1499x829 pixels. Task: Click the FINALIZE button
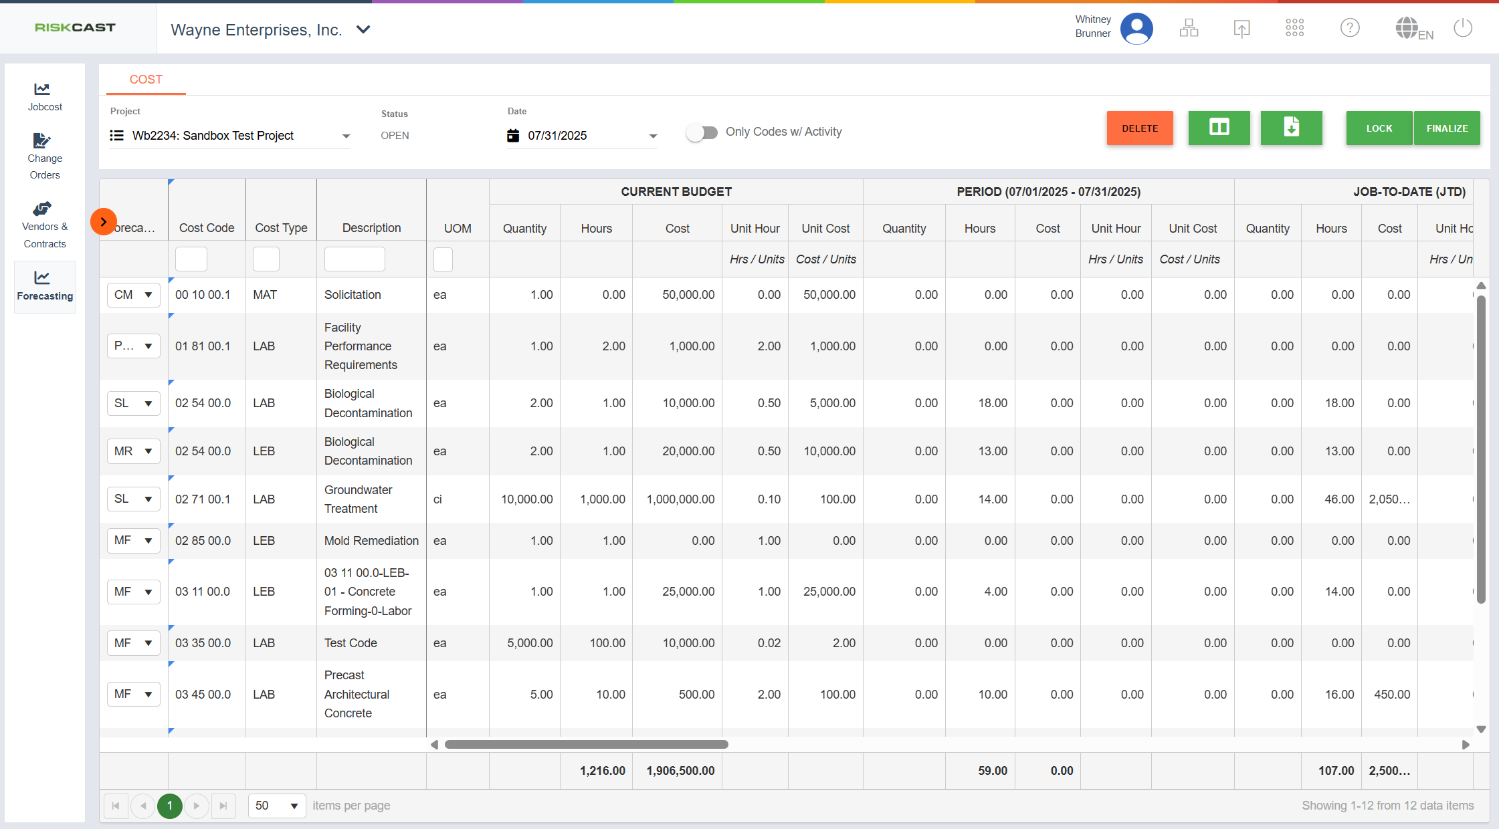pyautogui.click(x=1447, y=128)
